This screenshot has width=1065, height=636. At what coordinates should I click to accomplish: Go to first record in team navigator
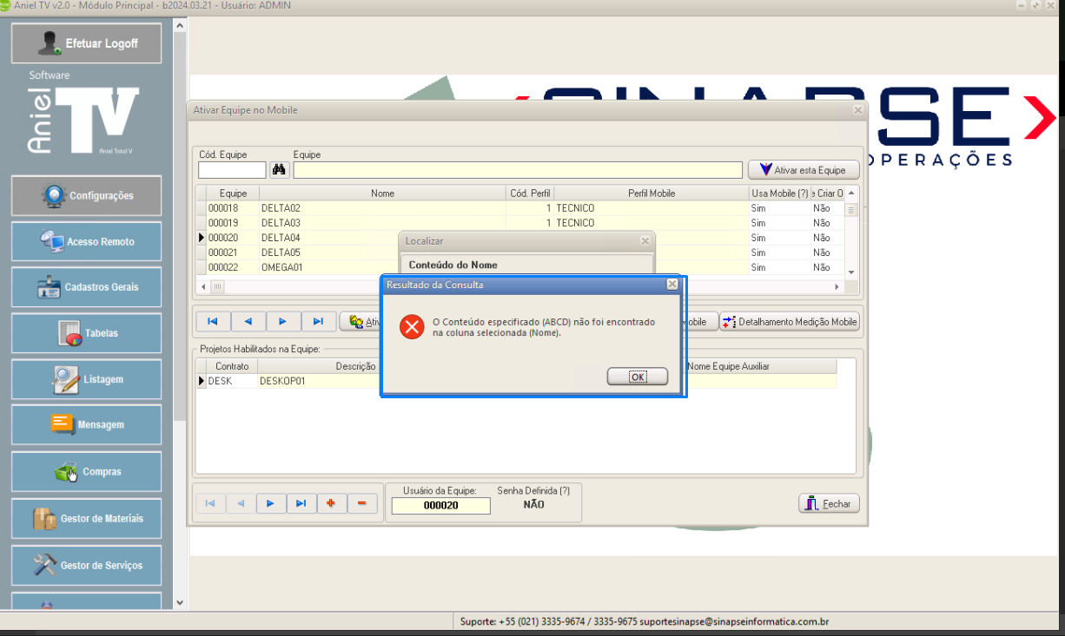(213, 322)
